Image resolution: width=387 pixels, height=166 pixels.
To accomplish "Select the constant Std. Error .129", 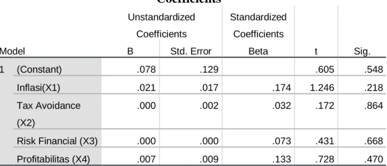I will (209, 70).
